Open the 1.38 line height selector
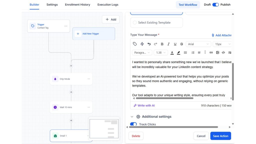Viewport: 256px width, 144px height. tap(161, 52)
